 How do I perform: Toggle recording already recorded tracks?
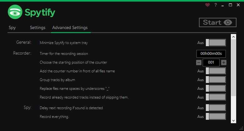tap(216, 97)
